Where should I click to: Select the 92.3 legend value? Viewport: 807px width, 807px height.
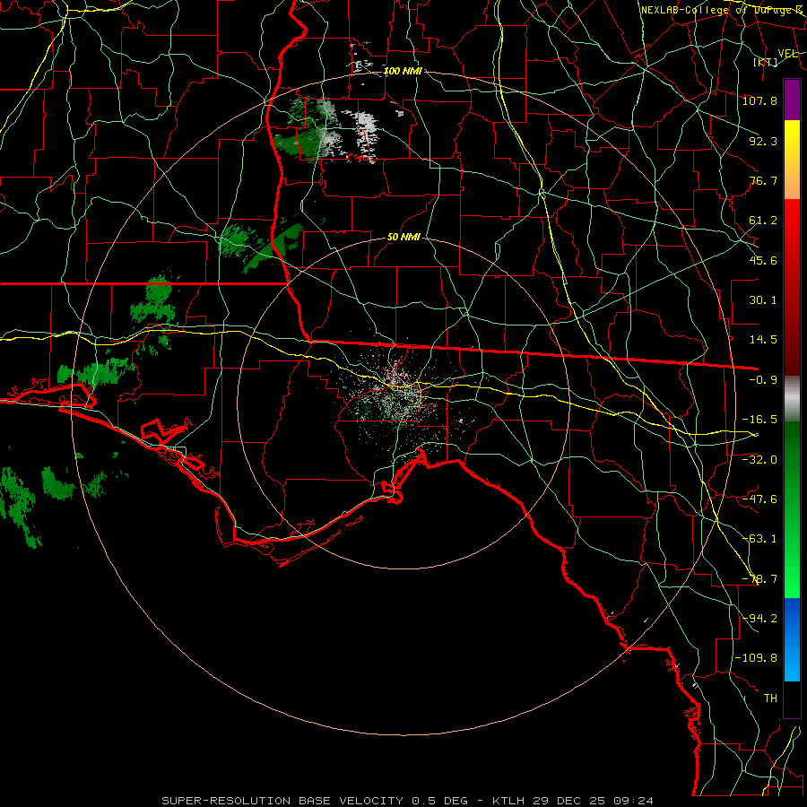763,141
